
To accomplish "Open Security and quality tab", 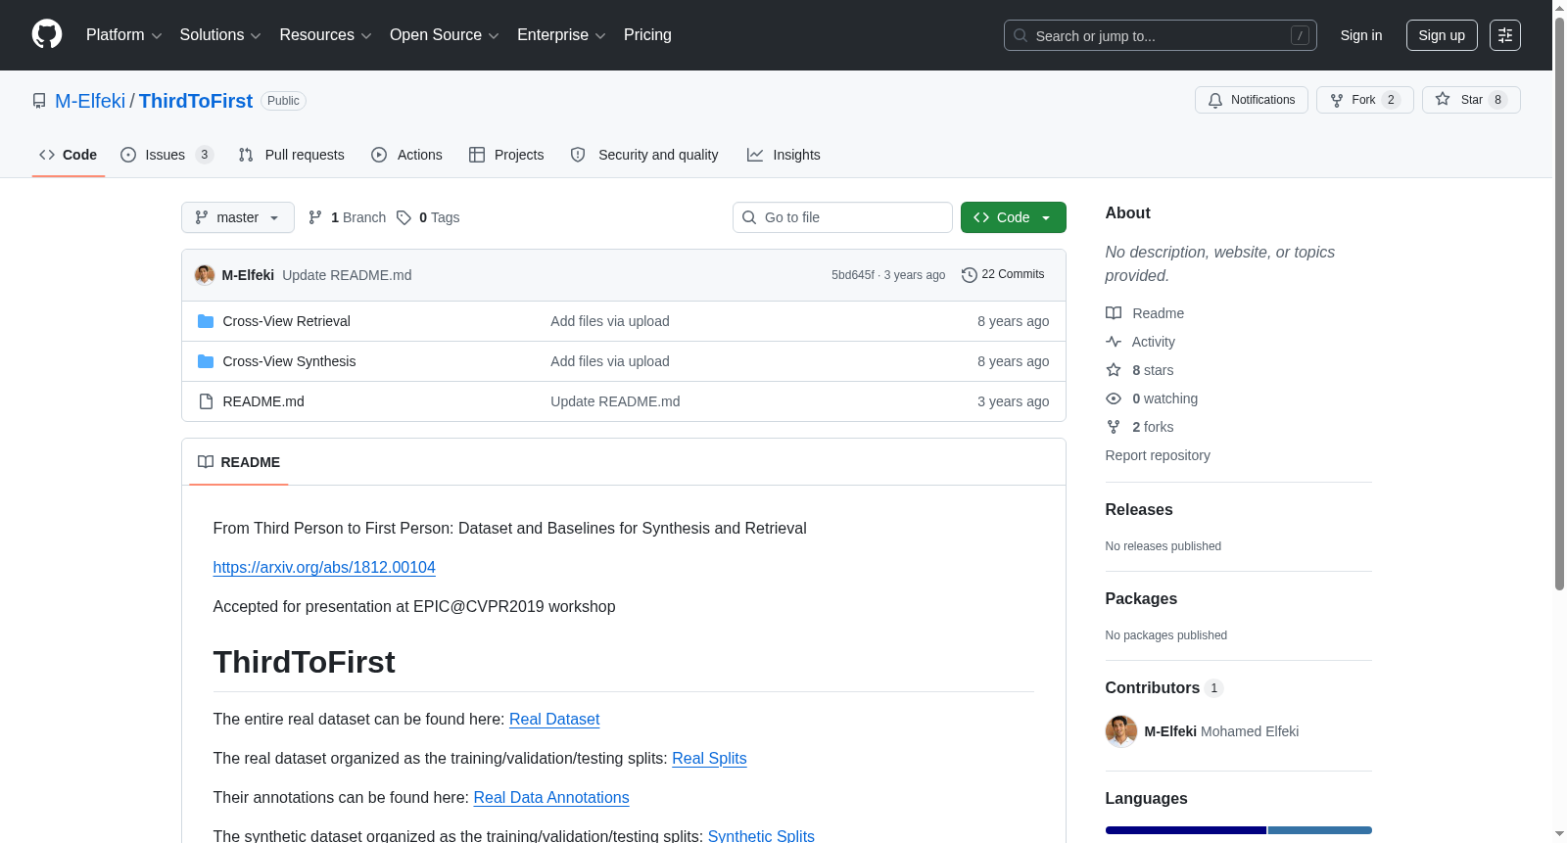I will (644, 155).
